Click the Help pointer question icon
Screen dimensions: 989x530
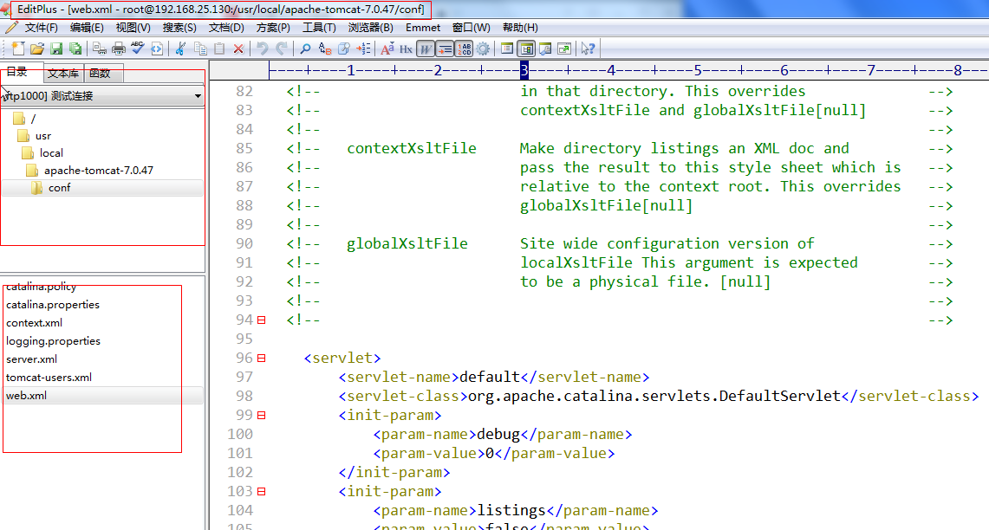pyautogui.click(x=588, y=48)
